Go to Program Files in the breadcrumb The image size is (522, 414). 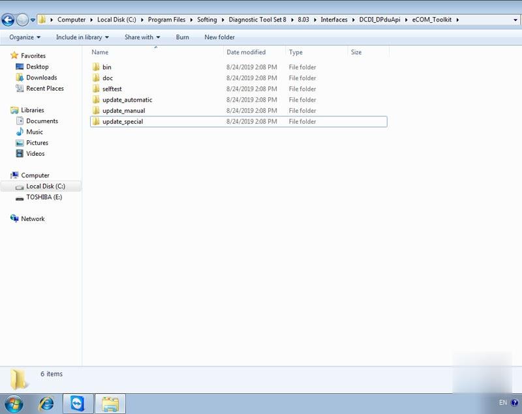[166, 20]
